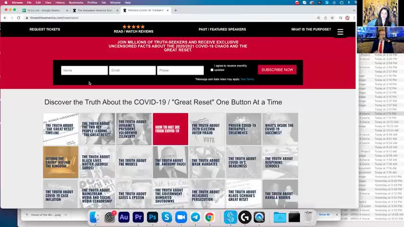404x227 pixels.
Task: Open the See Terms link
Action: (x=247, y=79)
